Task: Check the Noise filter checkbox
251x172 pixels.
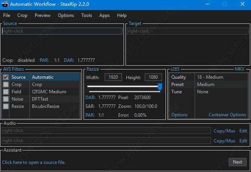Action: pyautogui.click(x=6, y=99)
